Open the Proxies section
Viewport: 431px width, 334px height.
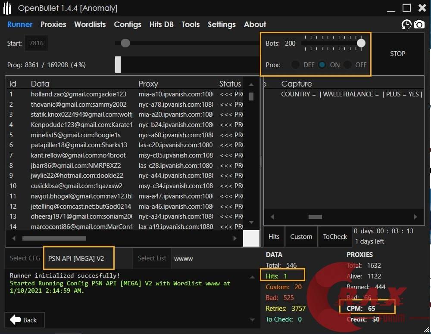(x=53, y=25)
